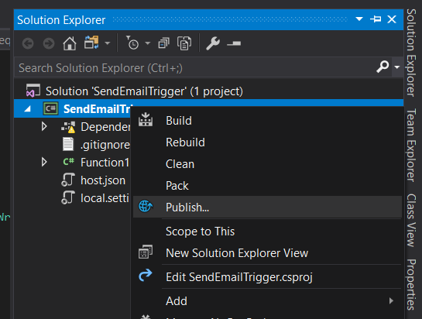Click the New Solution Explorer View icon

pyautogui.click(x=146, y=252)
